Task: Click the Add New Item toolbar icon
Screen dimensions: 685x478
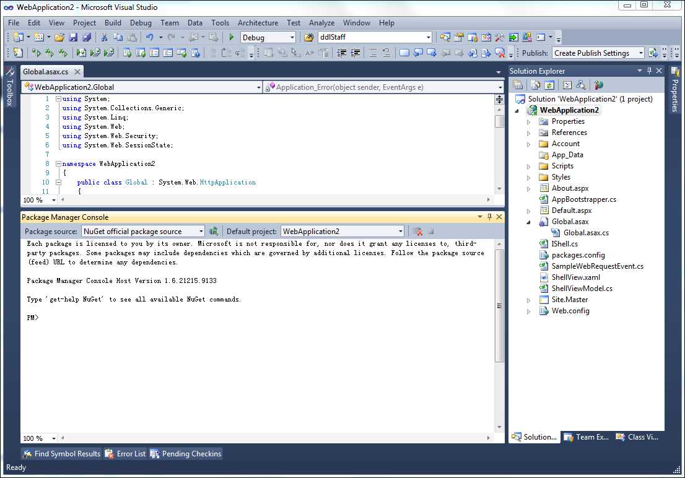Action: click(39, 38)
